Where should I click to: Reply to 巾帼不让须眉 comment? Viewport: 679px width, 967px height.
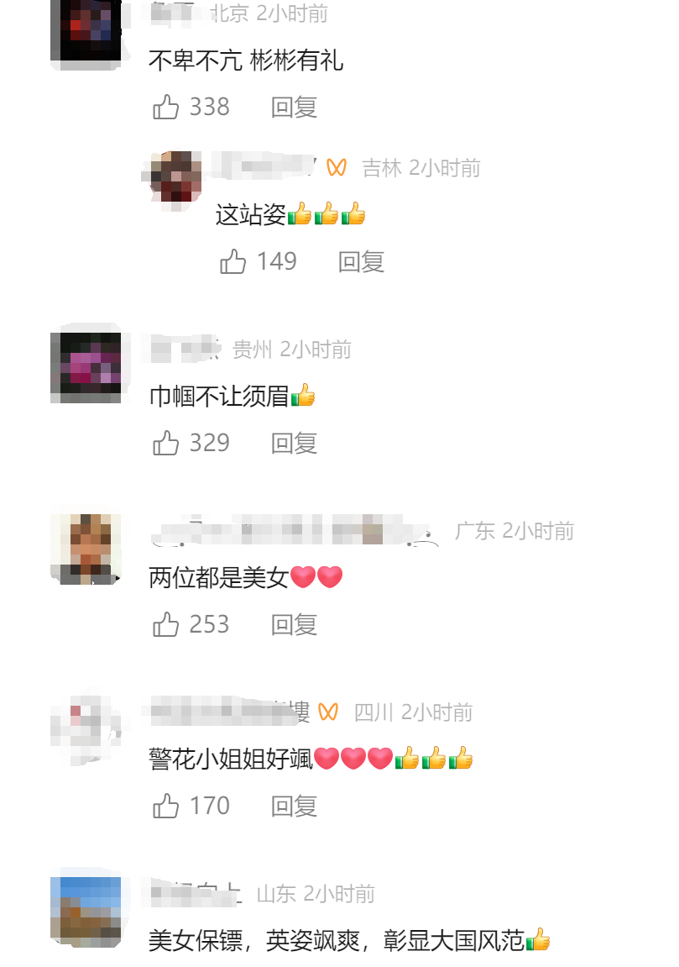coord(294,443)
